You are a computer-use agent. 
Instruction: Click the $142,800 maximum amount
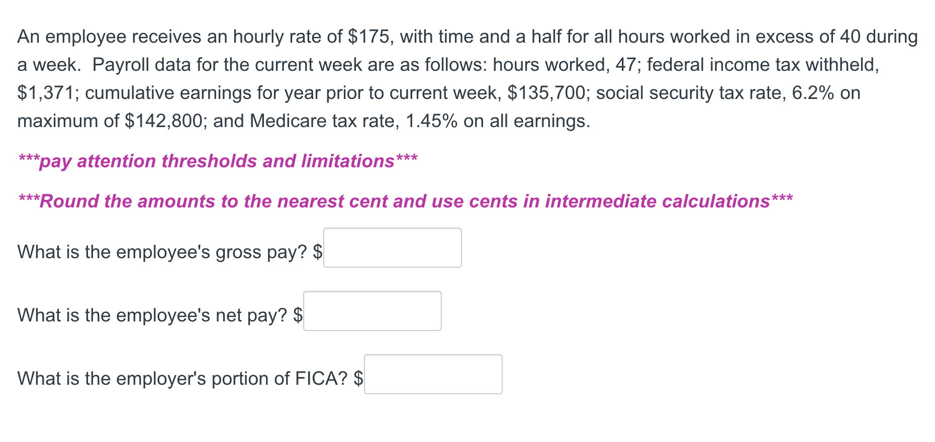pyautogui.click(x=163, y=121)
